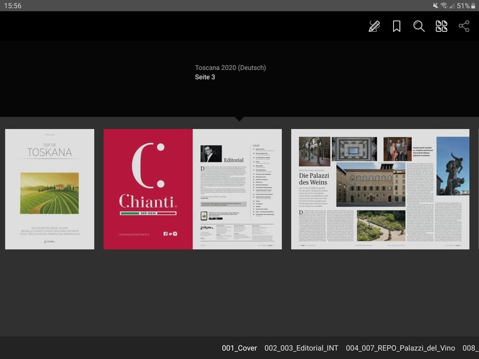Check the Wi-Fi status icon

point(444,5)
